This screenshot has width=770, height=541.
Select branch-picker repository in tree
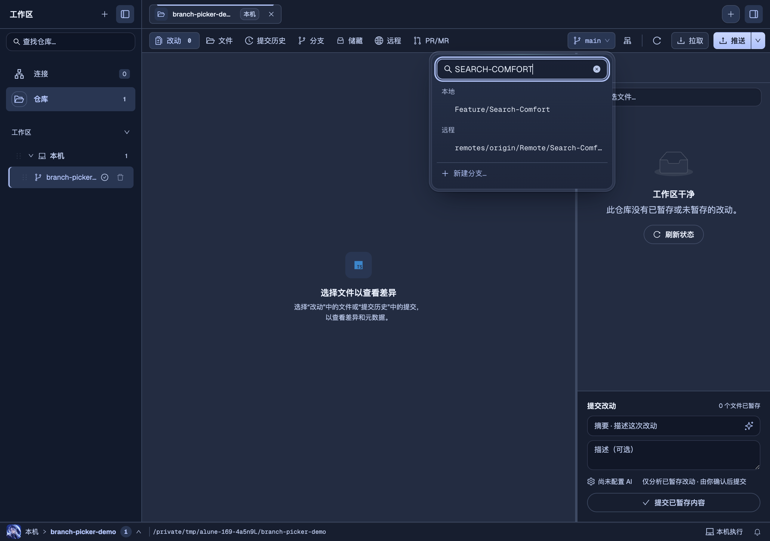pos(71,177)
